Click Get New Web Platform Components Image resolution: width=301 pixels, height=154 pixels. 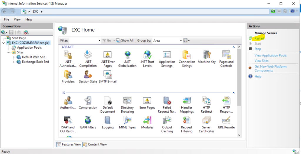click(270, 69)
